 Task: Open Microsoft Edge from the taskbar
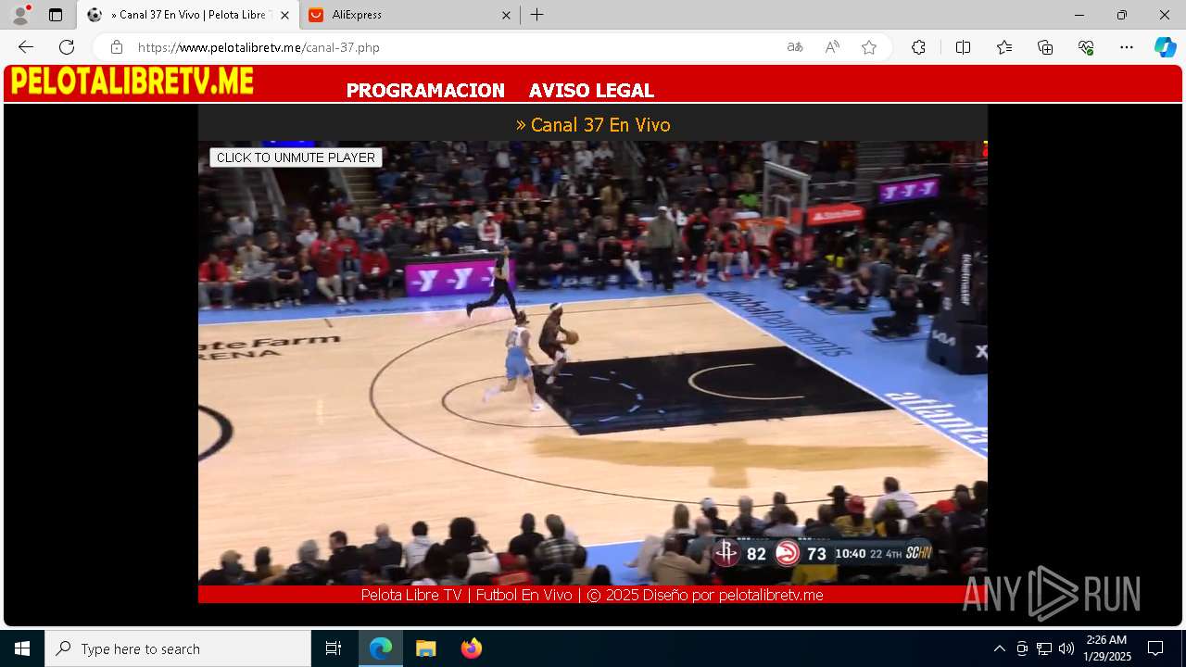(x=381, y=648)
